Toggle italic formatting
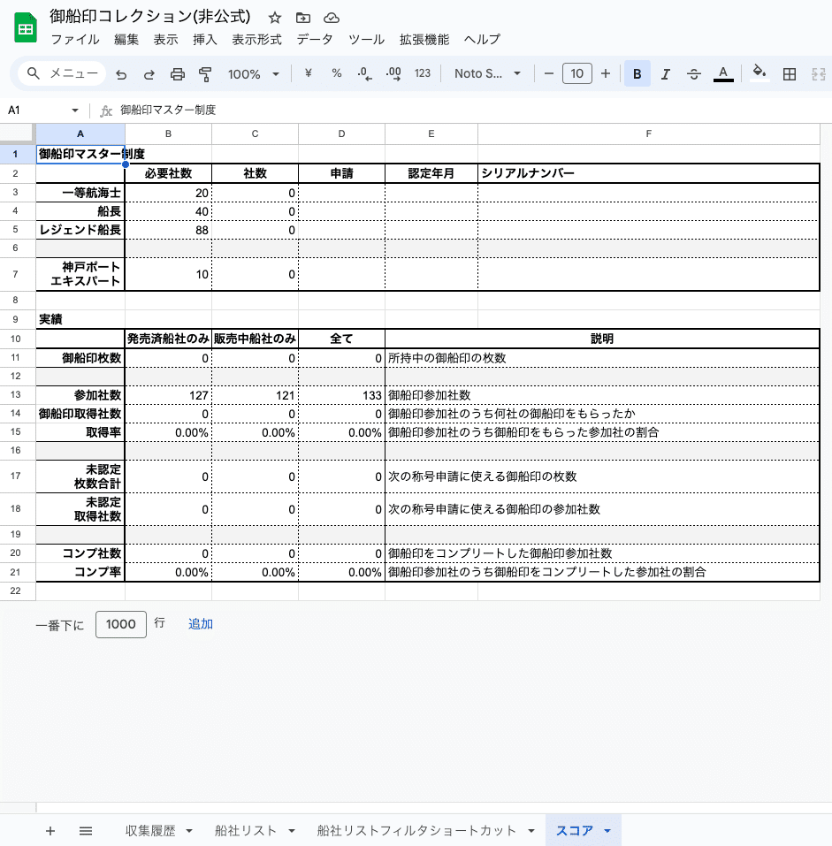Image resolution: width=832 pixels, height=846 pixels. [x=666, y=73]
